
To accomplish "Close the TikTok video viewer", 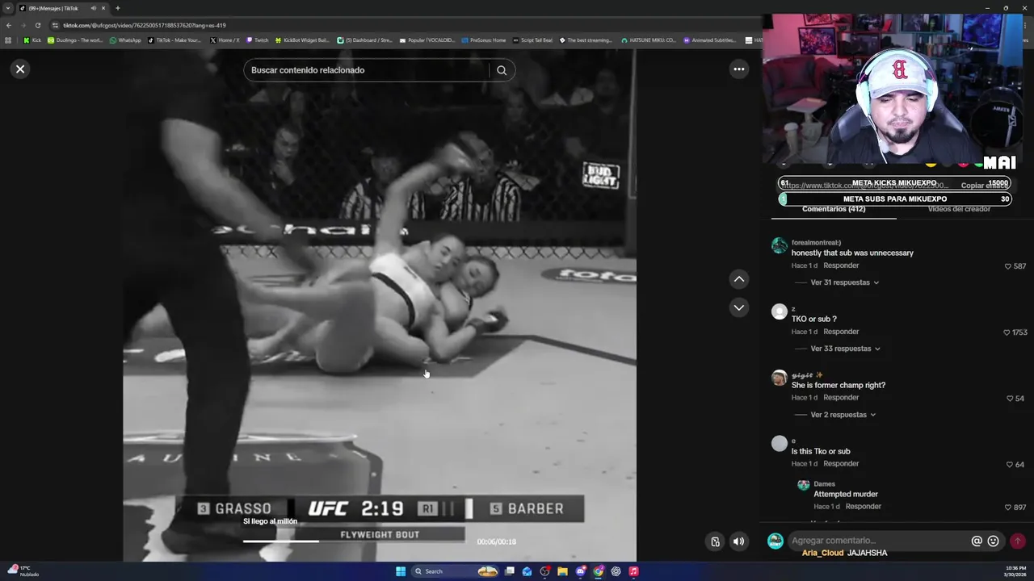I will (x=20, y=69).
